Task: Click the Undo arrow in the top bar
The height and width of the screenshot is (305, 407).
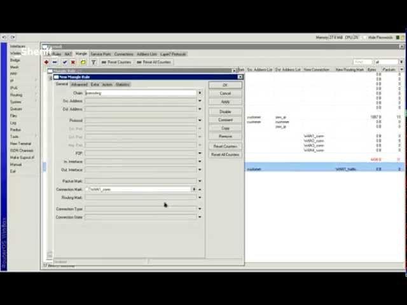Action: click(x=4, y=37)
